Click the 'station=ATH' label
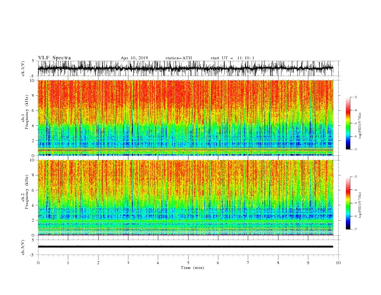 click(178, 58)
